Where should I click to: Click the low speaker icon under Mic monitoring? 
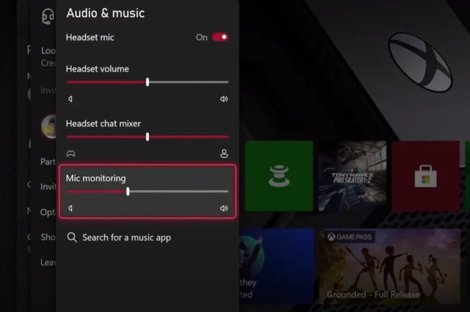click(x=72, y=208)
